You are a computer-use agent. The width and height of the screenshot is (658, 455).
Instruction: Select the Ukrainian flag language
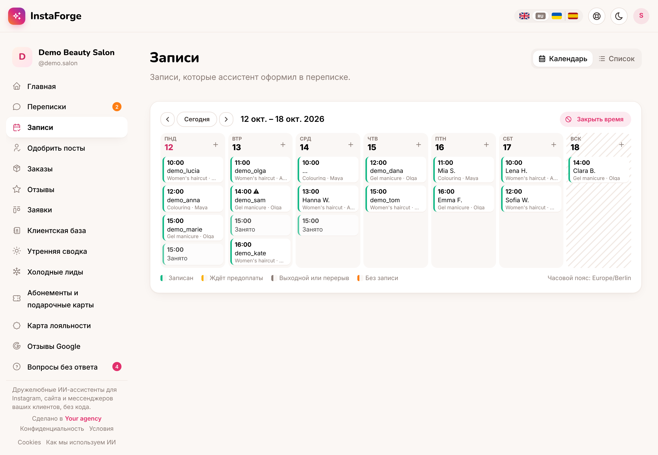coord(557,16)
